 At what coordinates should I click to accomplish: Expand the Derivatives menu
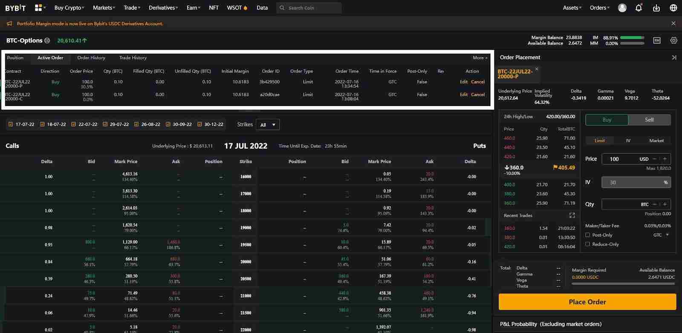[x=163, y=8]
